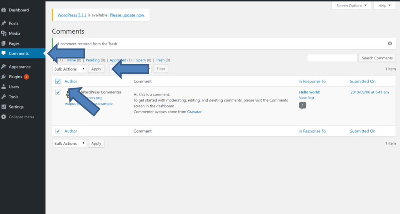Uncheck the select-all checkbox in header

click(58, 81)
